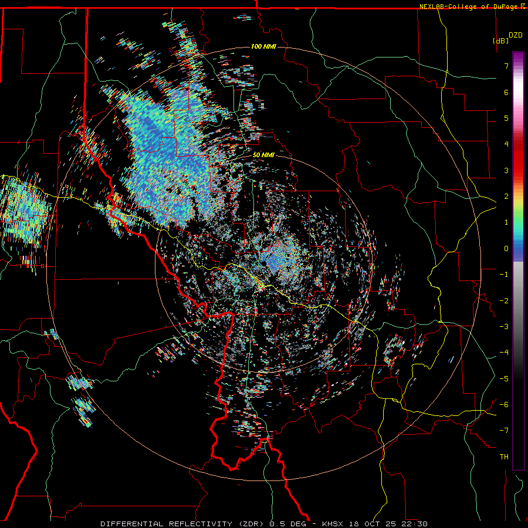Click the -1 dB scale value
The image size is (528, 528).
[x=504, y=275]
